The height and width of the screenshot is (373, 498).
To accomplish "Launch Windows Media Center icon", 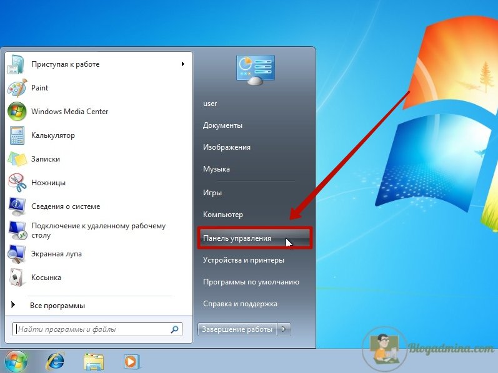I will click(17, 112).
